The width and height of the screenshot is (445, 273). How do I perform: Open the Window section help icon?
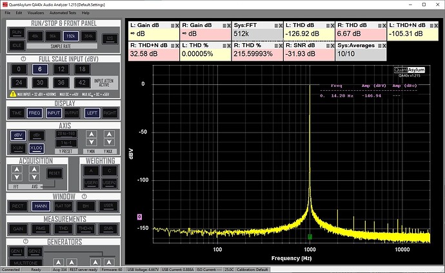[x=84, y=196]
